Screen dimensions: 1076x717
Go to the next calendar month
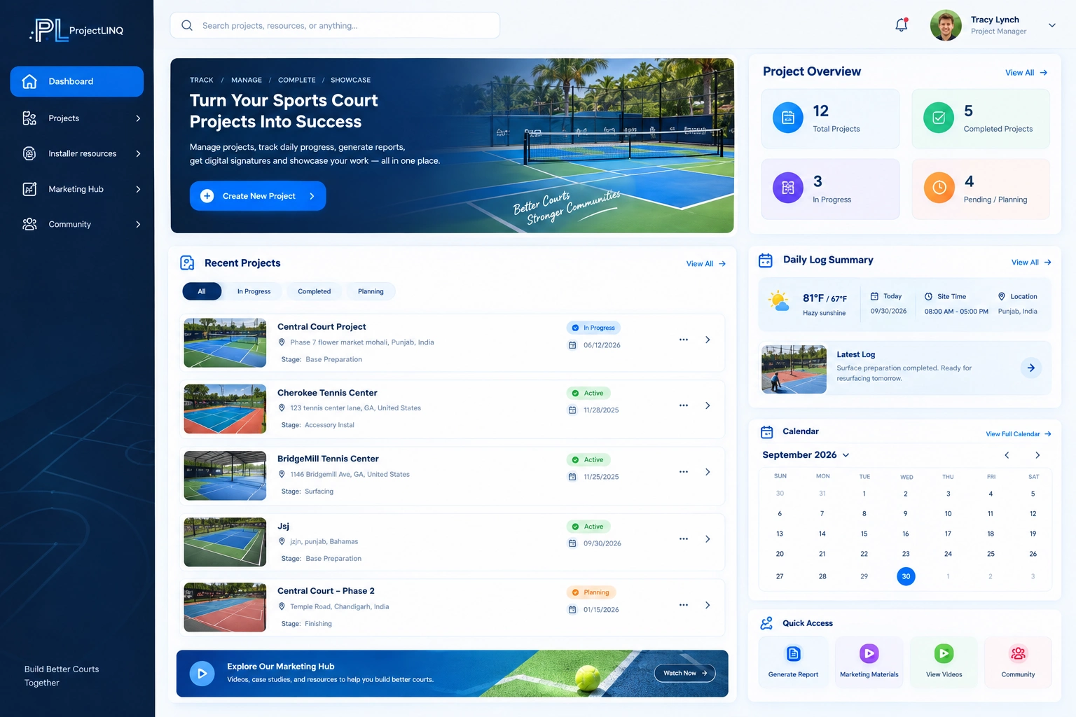point(1037,455)
